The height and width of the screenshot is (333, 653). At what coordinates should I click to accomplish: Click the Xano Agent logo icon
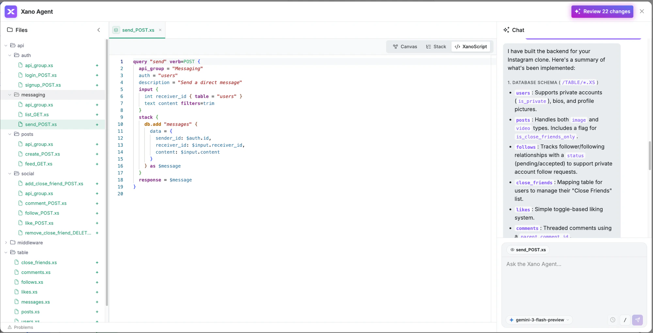coord(11,11)
